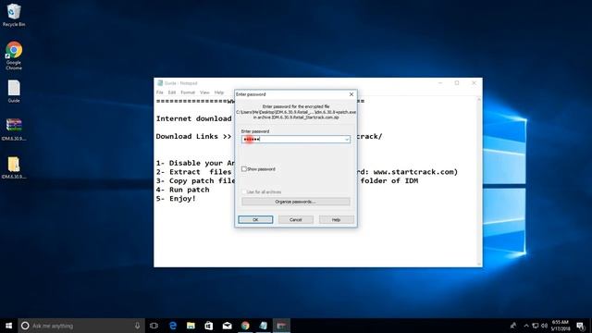
Task: Show hidden system tray icons
Action: pos(526,326)
